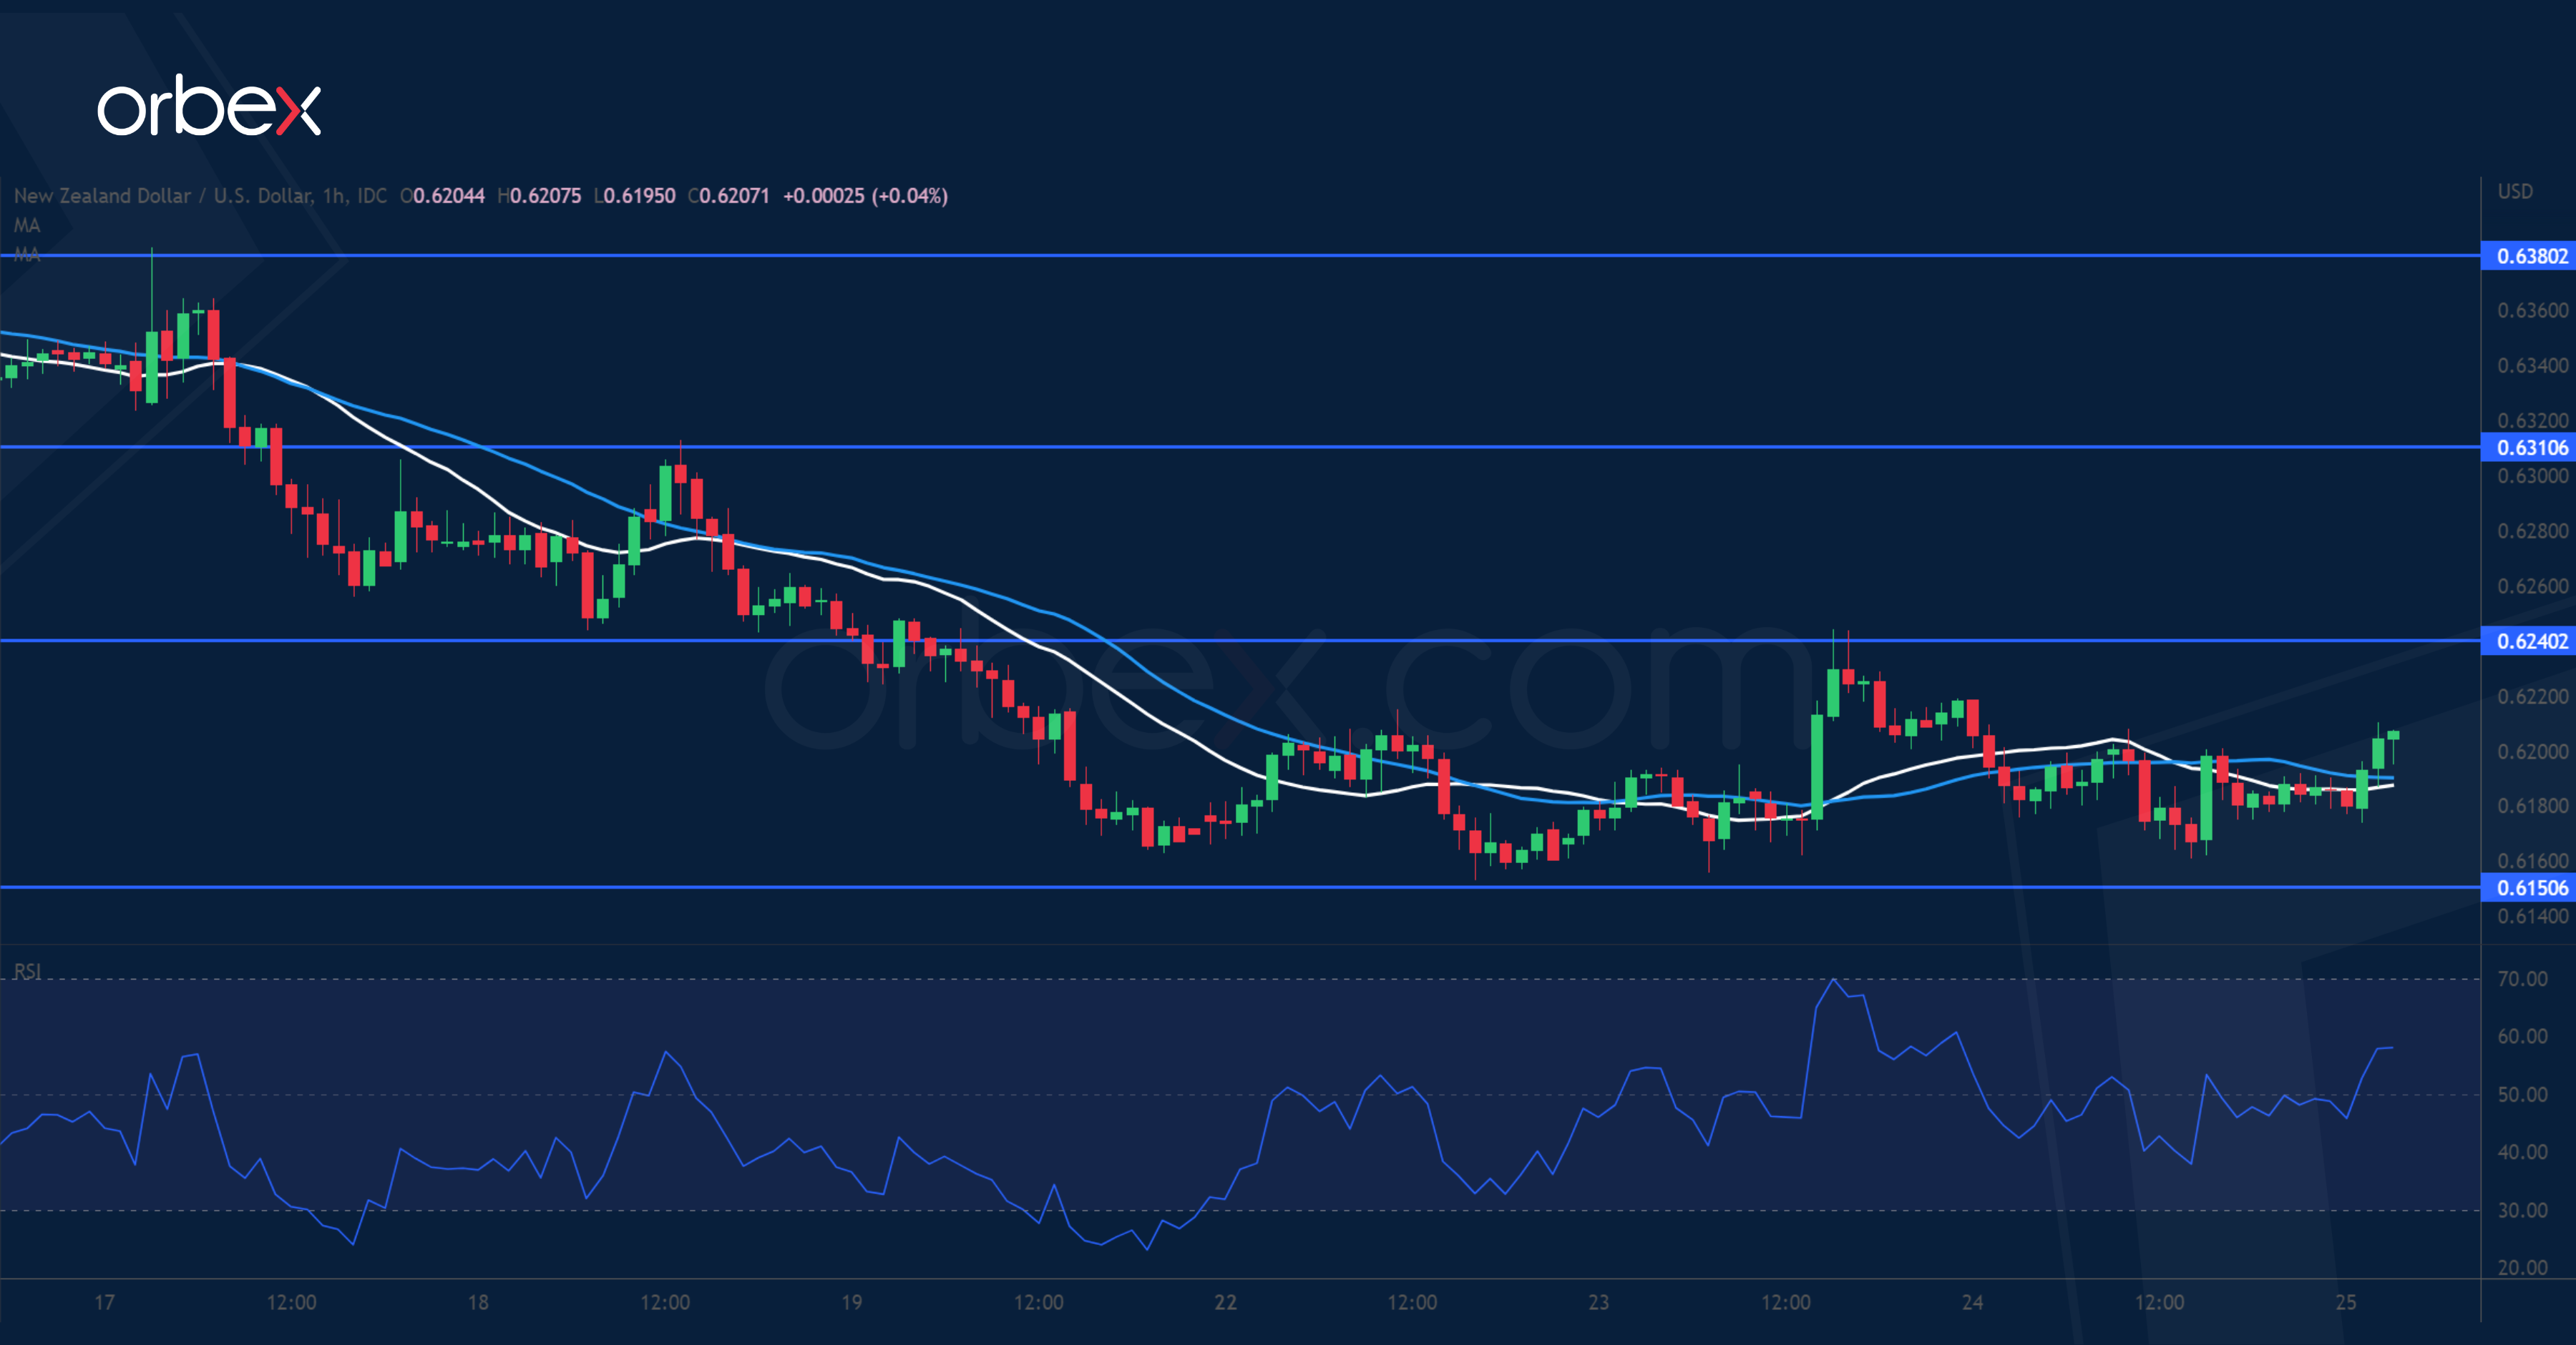Click the first MA indicator label
This screenshot has height=1345, width=2576.
click(x=27, y=225)
